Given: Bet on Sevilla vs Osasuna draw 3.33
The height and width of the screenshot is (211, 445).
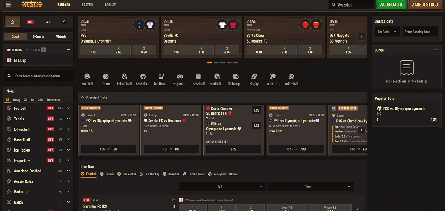Looking at the screenshot, I should click(x=202, y=50).
